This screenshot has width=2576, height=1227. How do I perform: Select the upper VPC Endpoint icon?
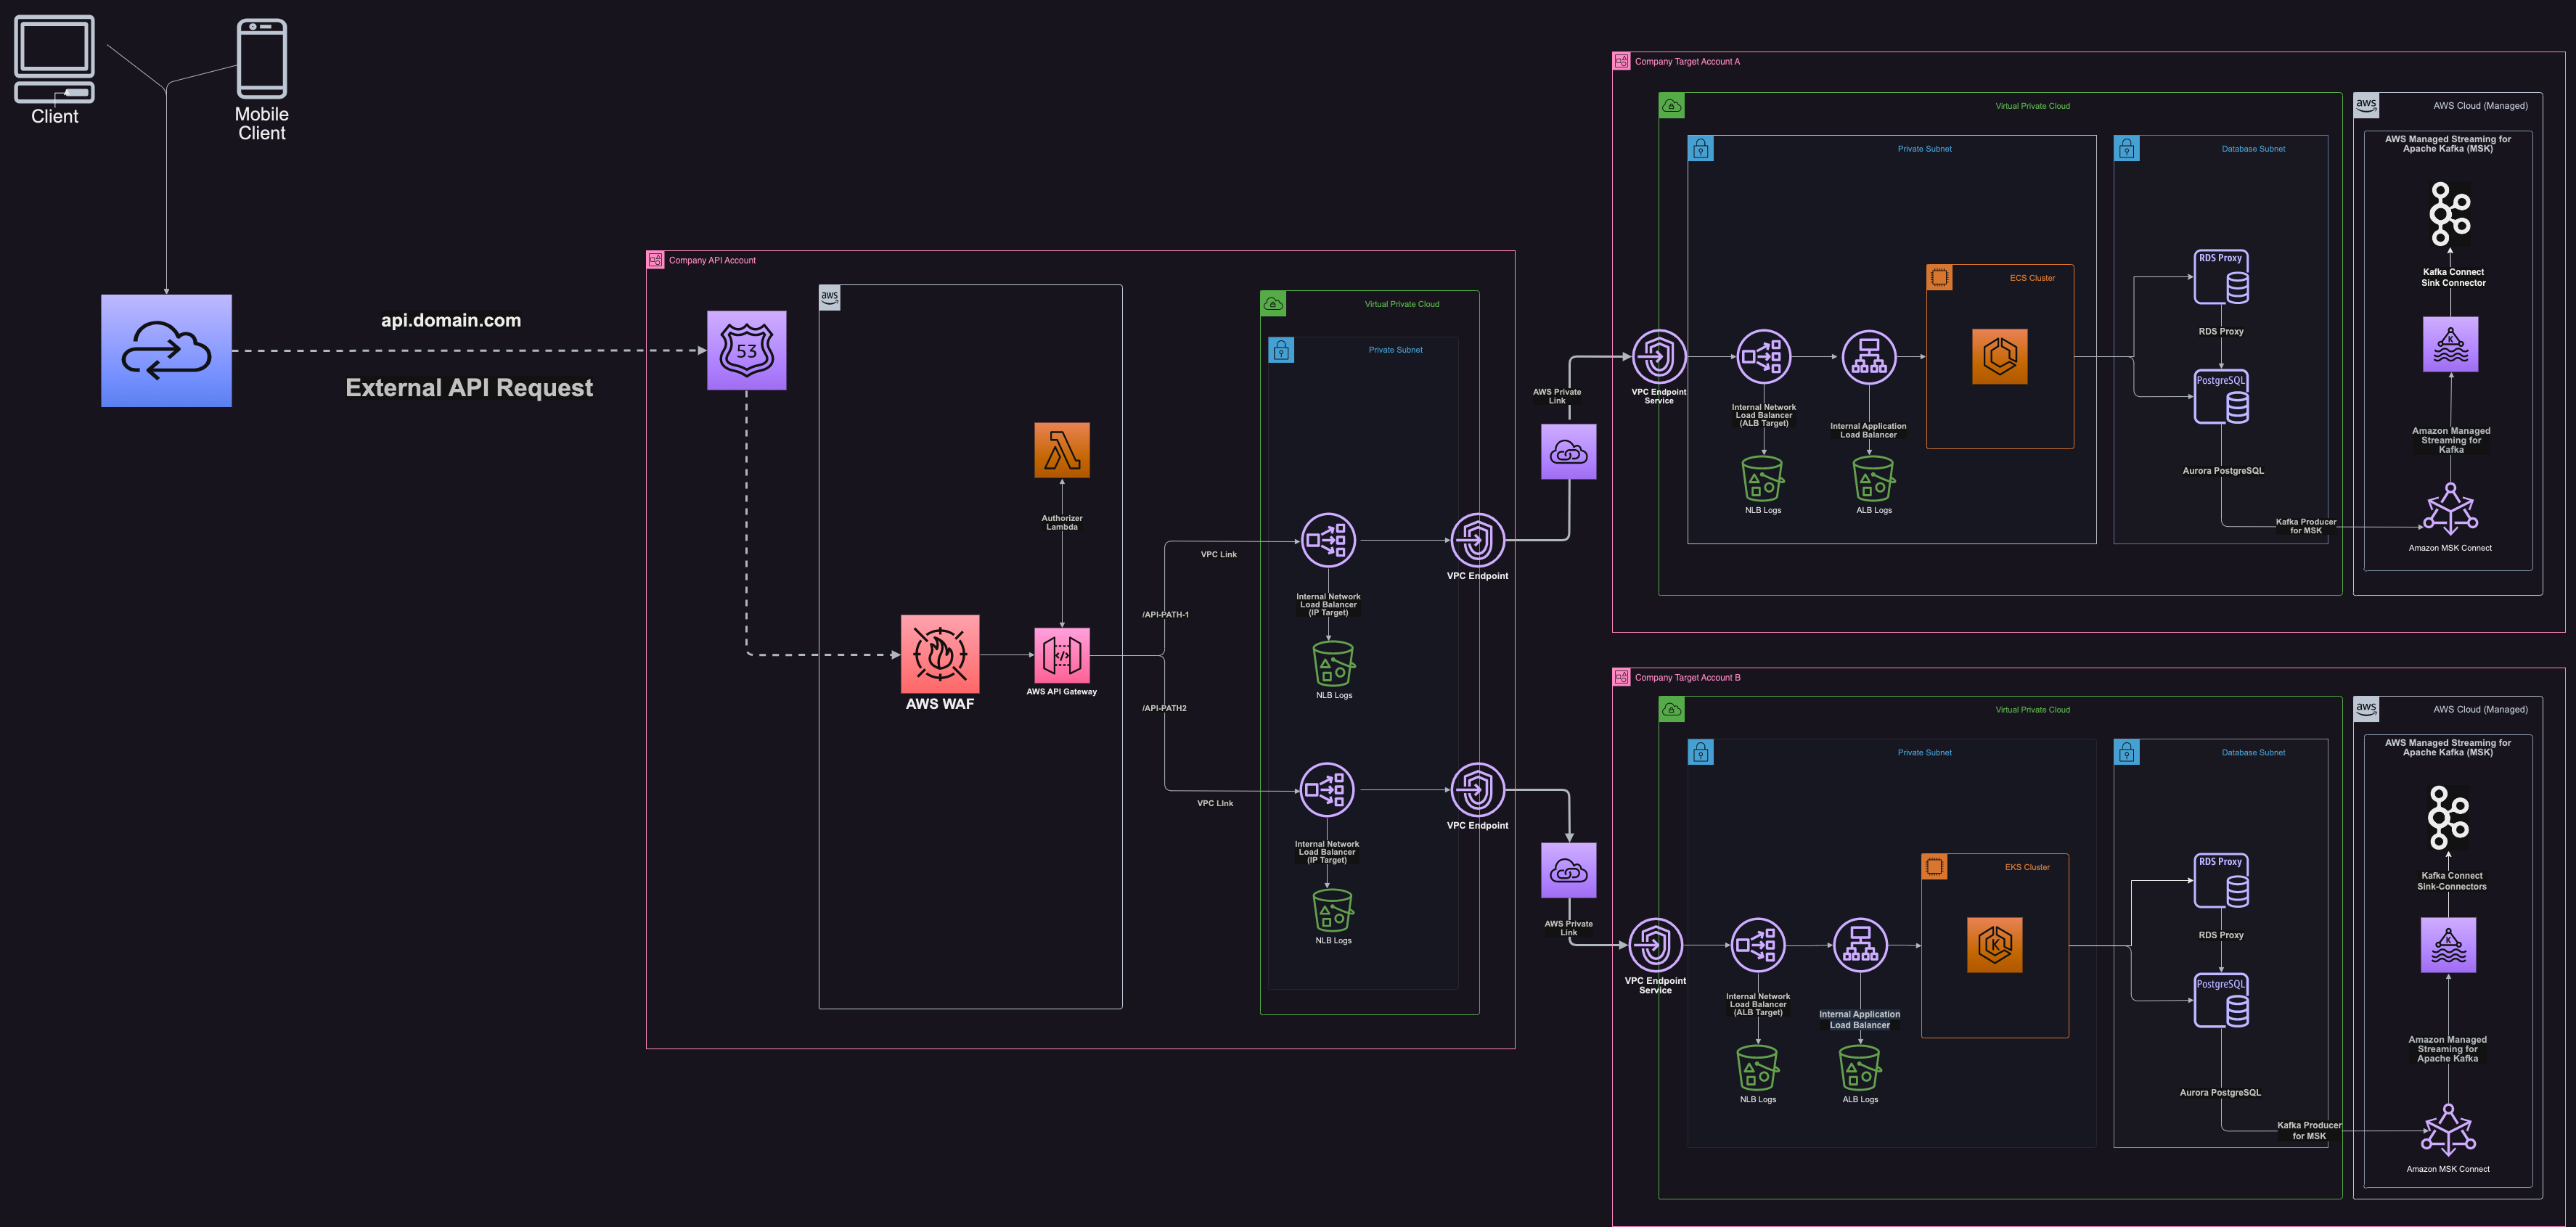[x=1477, y=540]
